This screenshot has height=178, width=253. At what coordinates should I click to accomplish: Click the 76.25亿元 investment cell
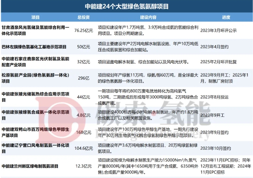(84, 31)
